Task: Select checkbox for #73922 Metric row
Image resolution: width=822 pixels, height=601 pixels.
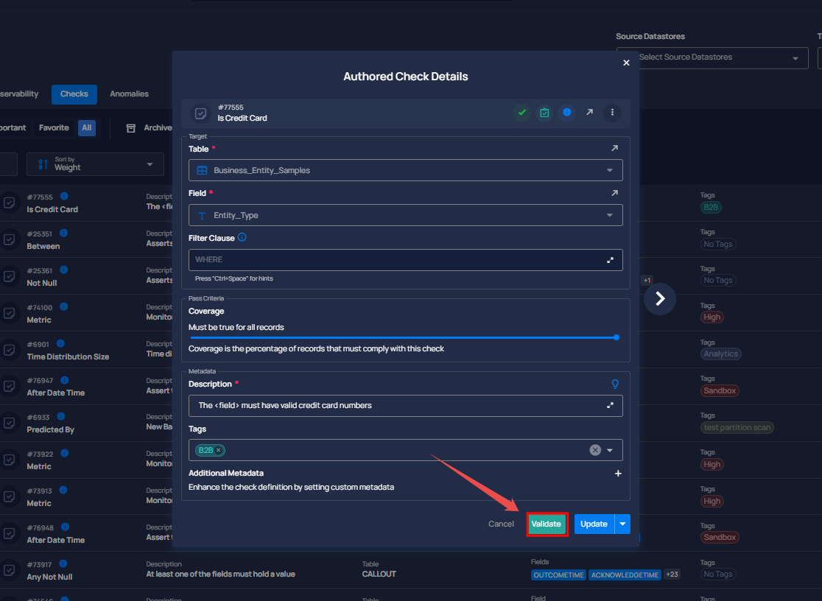Action: click(9, 460)
